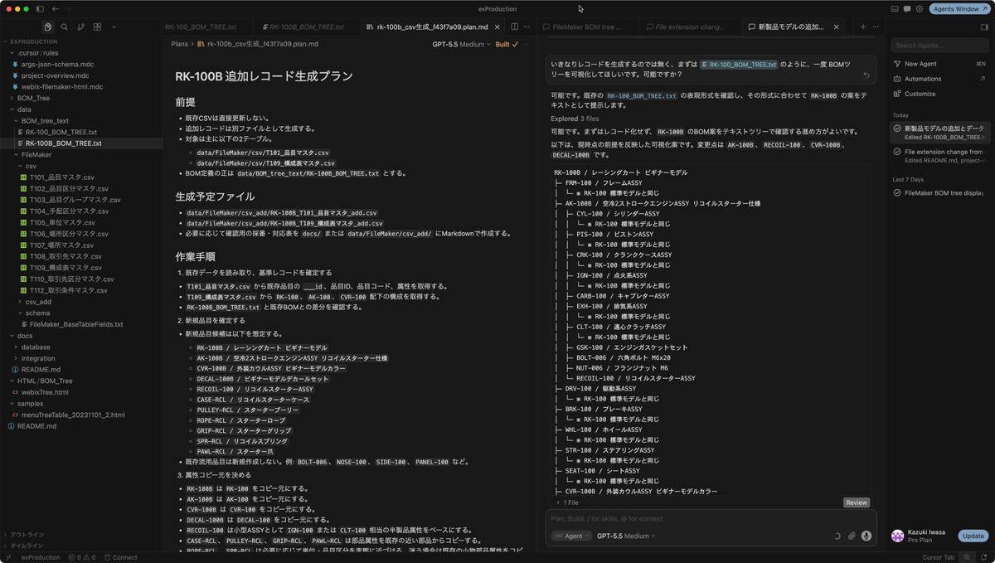
Task: Open FileMaker BOM tree display agent entry
Action: (939, 192)
